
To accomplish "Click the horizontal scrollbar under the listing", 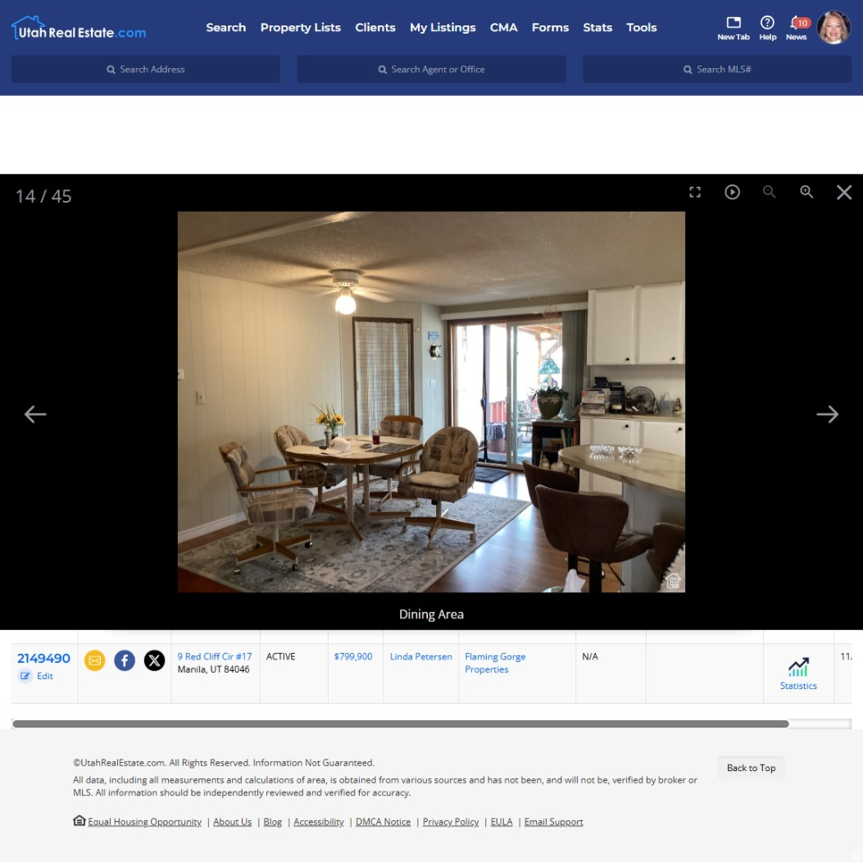I will coord(400,724).
